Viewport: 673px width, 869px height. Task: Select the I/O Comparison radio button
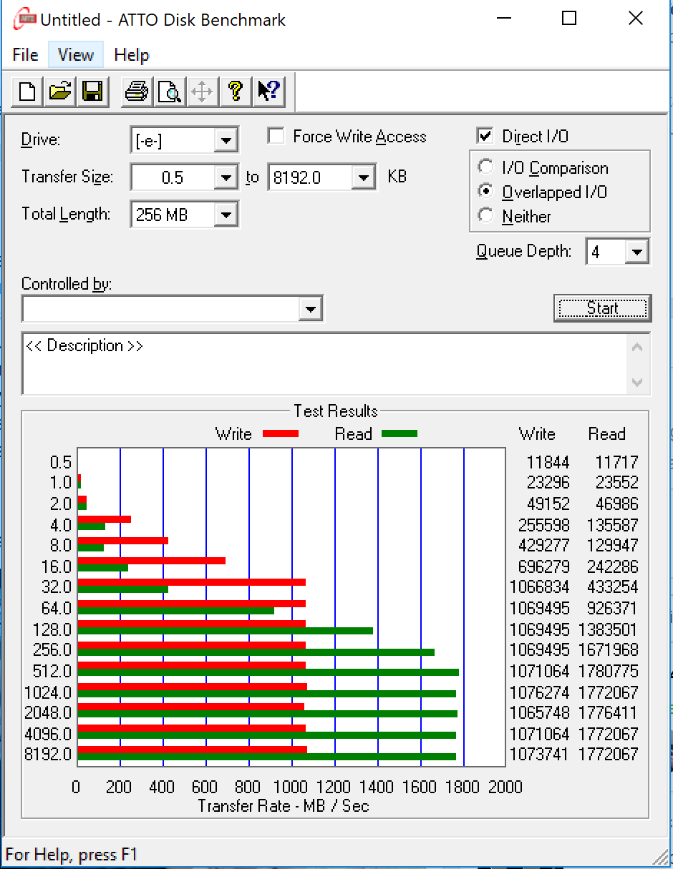coord(486,168)
